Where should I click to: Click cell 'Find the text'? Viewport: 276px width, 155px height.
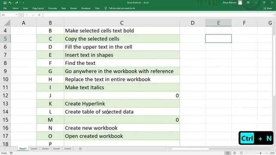tap(122, 63)
